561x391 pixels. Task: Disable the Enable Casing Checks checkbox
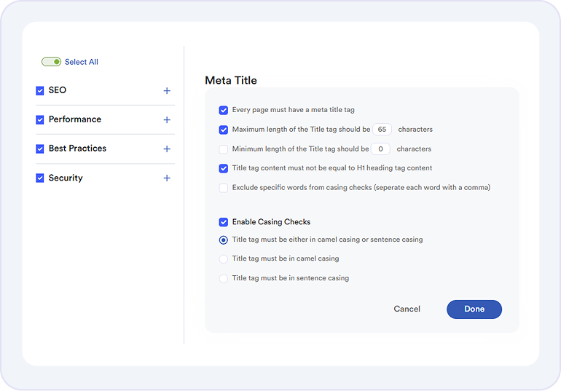click(x=224, y=222)
